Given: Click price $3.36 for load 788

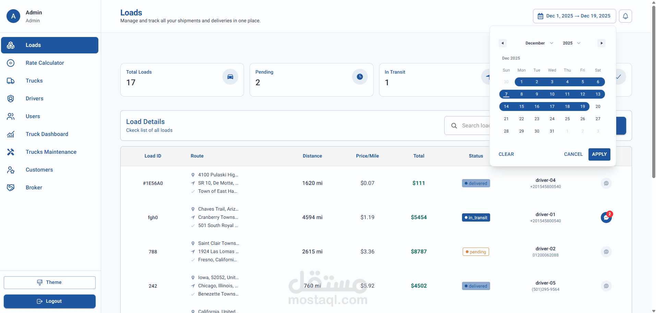Looking at the screenshot, I should coord(367,252).
